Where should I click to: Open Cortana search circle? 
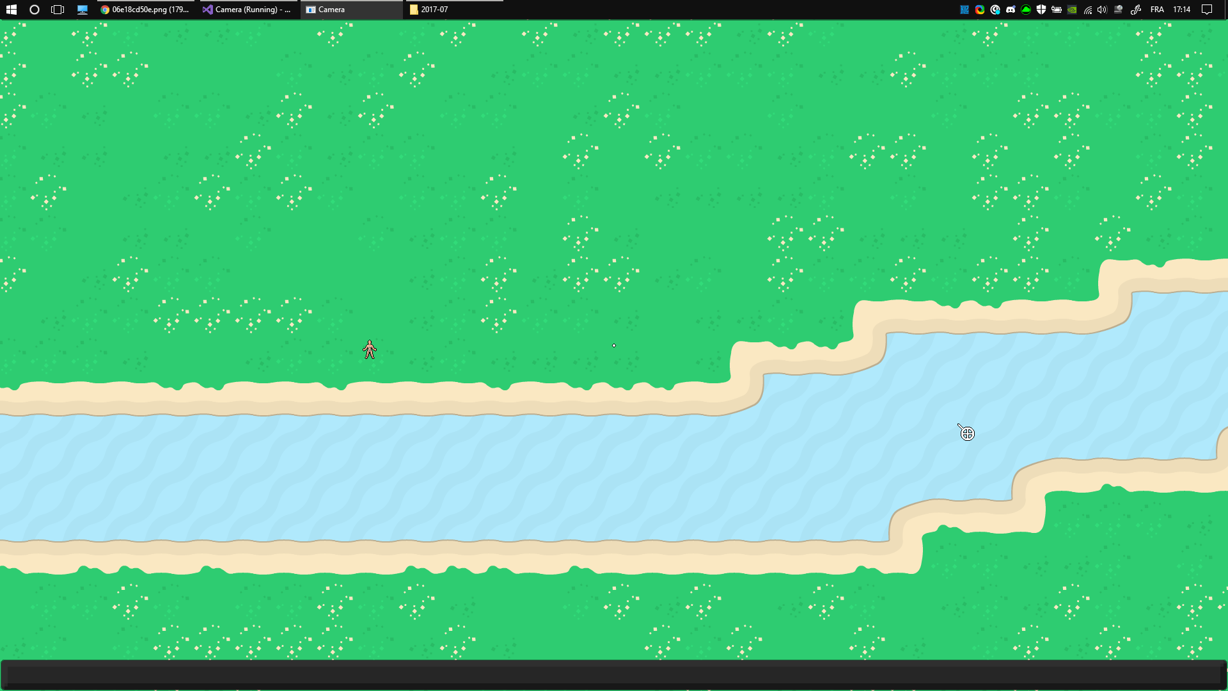click(35, 10)
